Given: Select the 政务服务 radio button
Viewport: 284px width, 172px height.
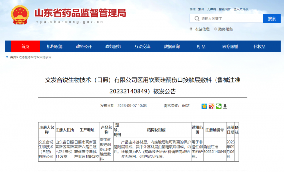Looking at the screenshot, I should click(216, 29).
